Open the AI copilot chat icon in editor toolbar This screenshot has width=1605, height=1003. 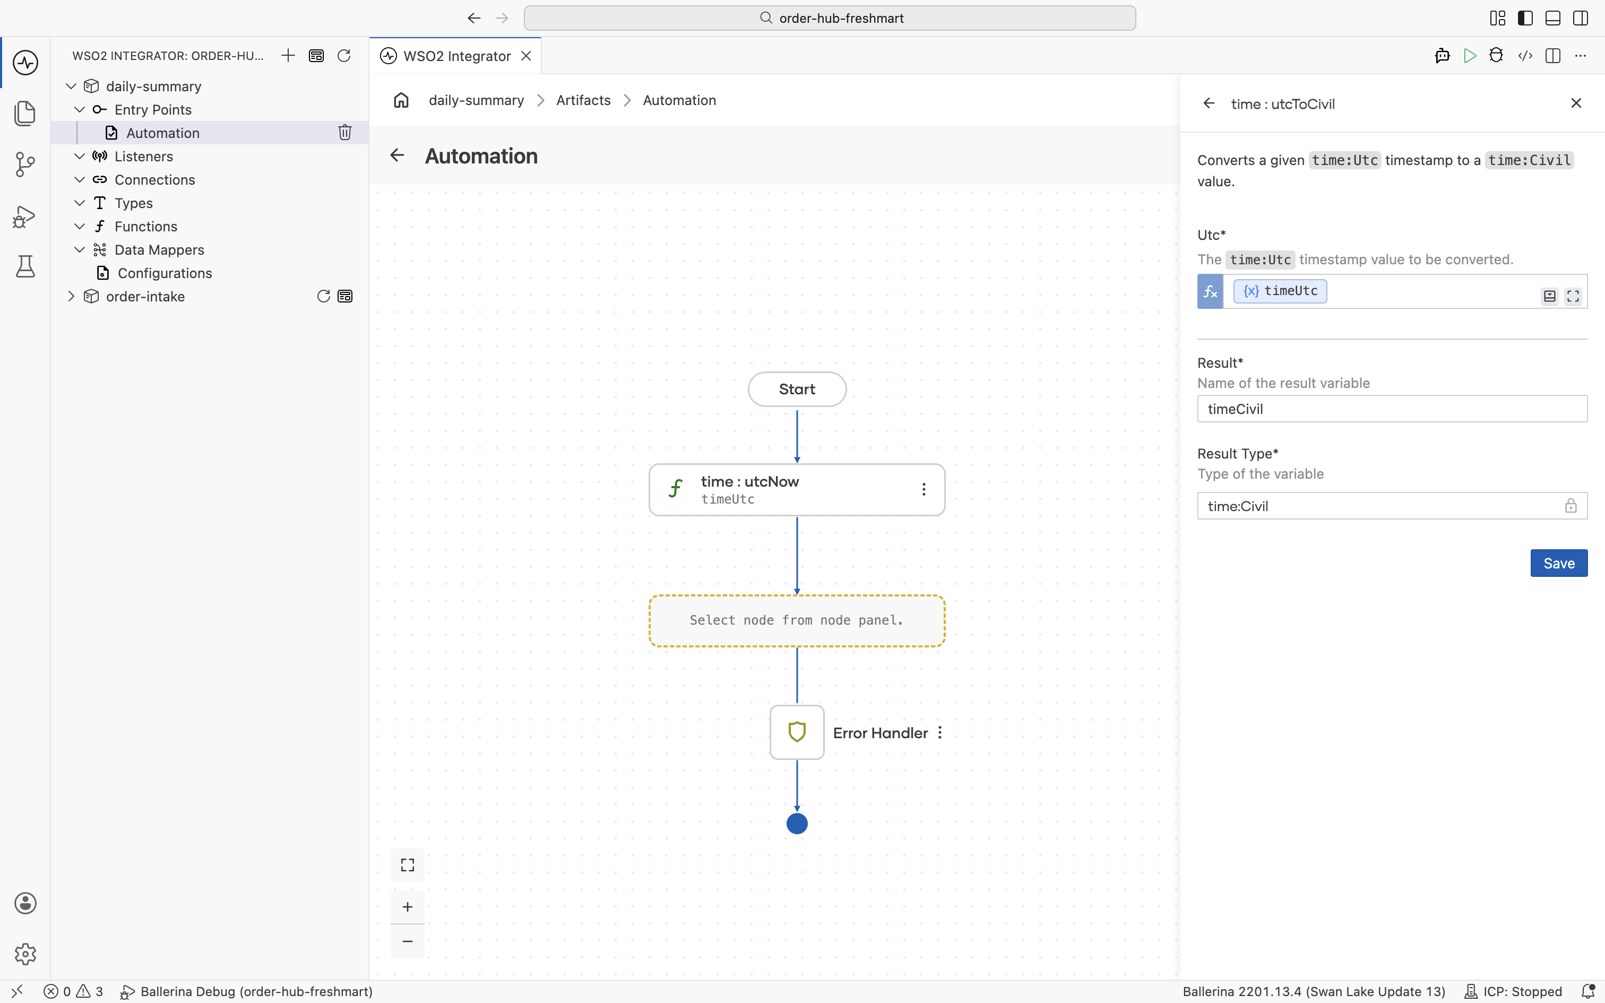1442,56
